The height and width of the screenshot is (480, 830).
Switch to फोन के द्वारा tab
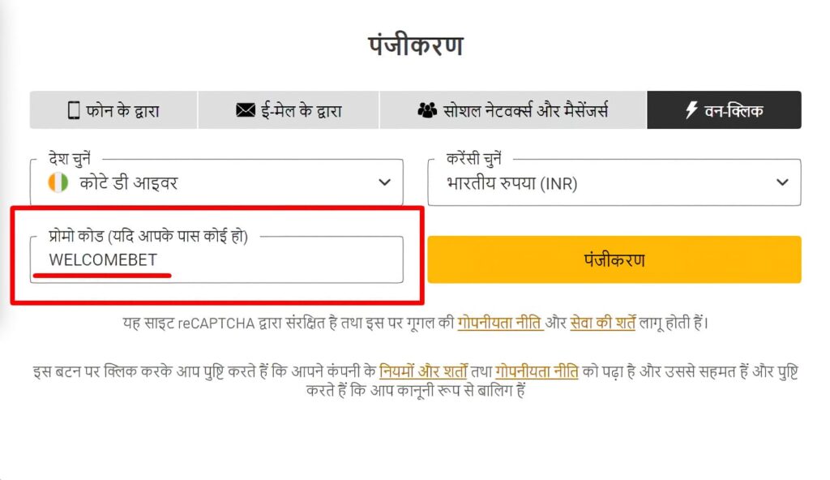113,109
